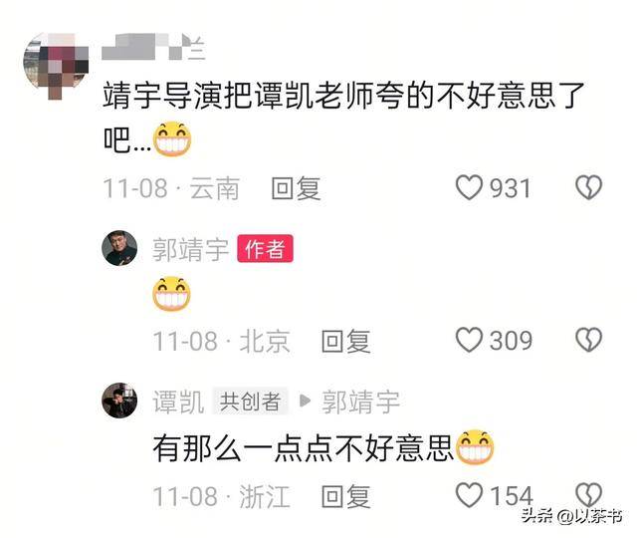Image resolution: width=637 pixels, height=538 pixels.
Task: Reply to 谭凯's comment from 浙江
Action: click(x=345, y=496)
